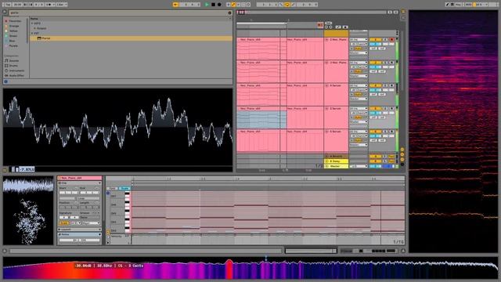Collapse the VST folder in the browser
The height and width of the screenshot is (282, 501).
click(x=32, y=33)
